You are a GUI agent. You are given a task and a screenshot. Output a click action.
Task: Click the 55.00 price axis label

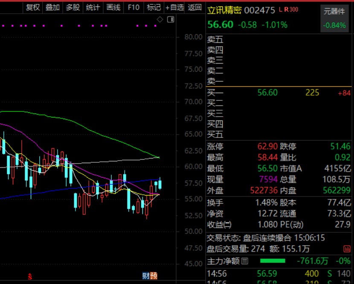pos(194,199)
